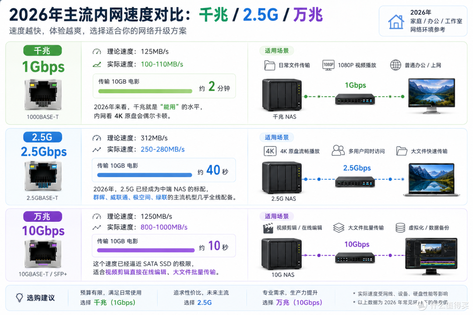Click the purple 适用场景 tag

coord(277,216)
